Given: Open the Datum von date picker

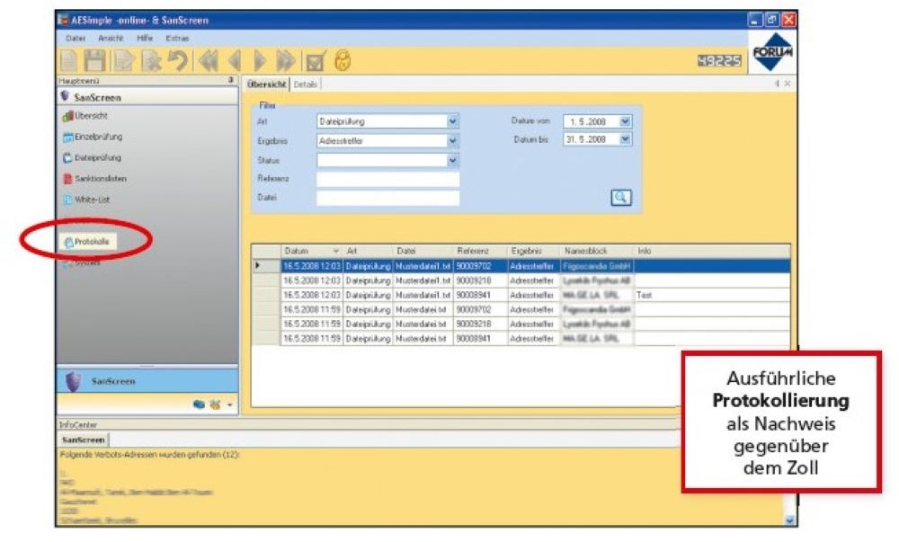Looking at the screenshot, I should pyautogui.click(x=626, y=121).
